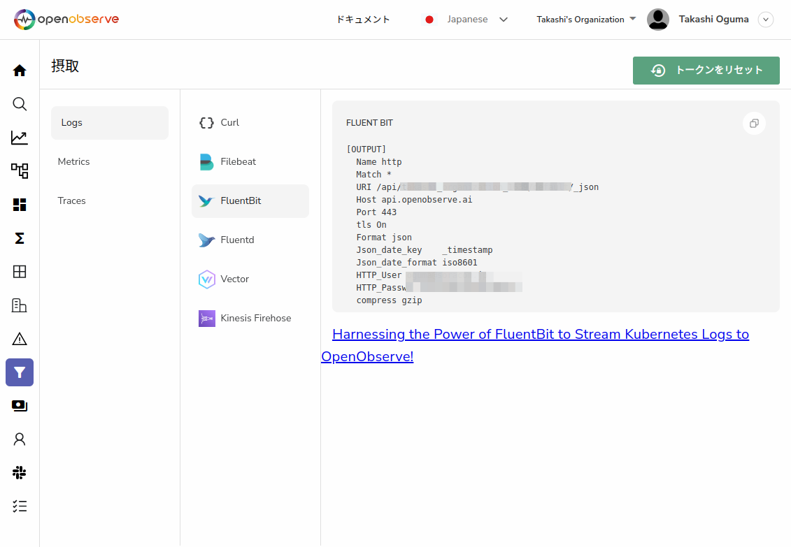This screenshot has width=791, height=547.
Task: Click the 'Format json' config line
Action: (384, 238)
